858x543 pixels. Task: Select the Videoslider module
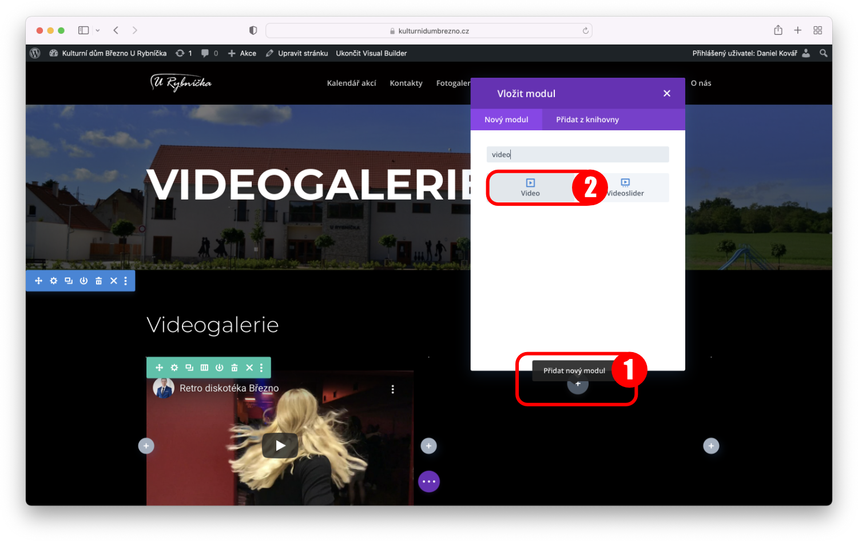coord(625,187)
